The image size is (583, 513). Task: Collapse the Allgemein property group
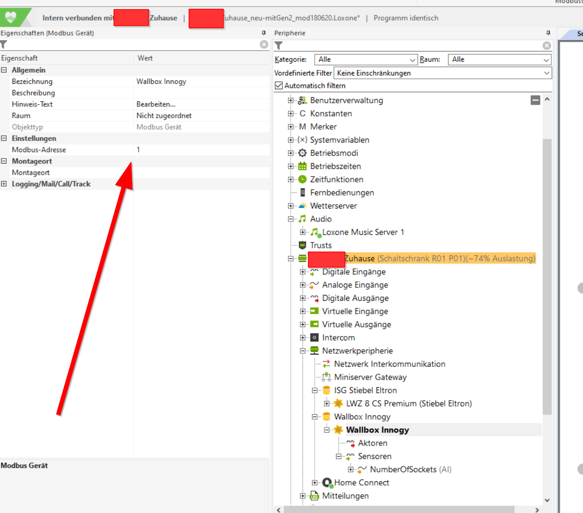click(x=4, y=70)
